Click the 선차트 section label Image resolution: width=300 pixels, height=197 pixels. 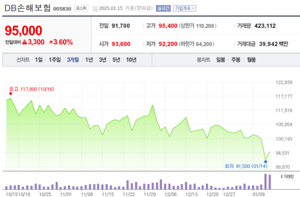coord(23,60)
